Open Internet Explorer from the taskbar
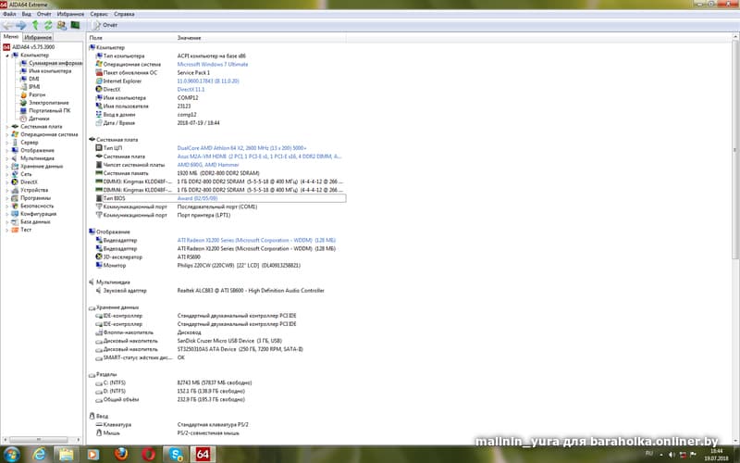Viewport: 740px width, 463px height. click(x=41, y=455)
